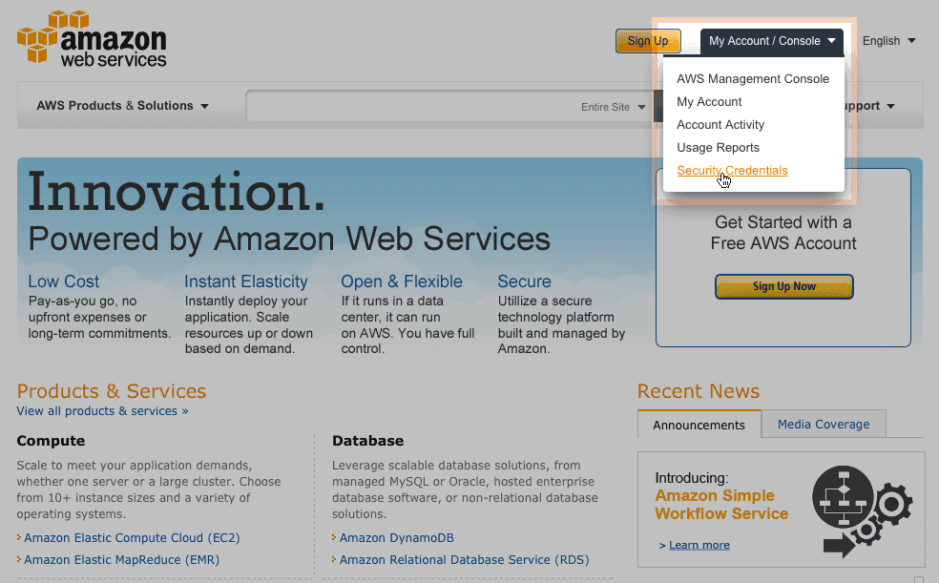Expand the AWS Products & Solutions dropdown

tap(121, 106)
